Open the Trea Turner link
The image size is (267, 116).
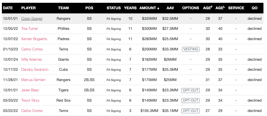pyautogui.click(x=29, y=28)
